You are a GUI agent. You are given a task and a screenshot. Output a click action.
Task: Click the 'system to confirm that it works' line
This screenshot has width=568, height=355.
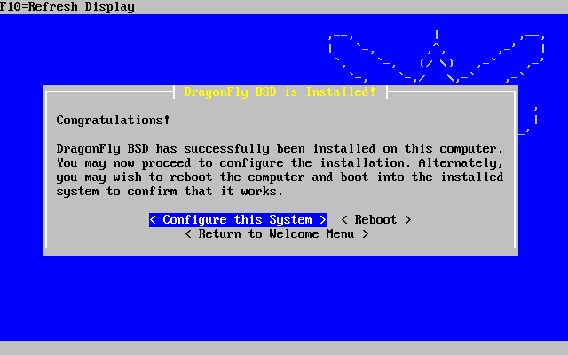click(x=170, y=192)
